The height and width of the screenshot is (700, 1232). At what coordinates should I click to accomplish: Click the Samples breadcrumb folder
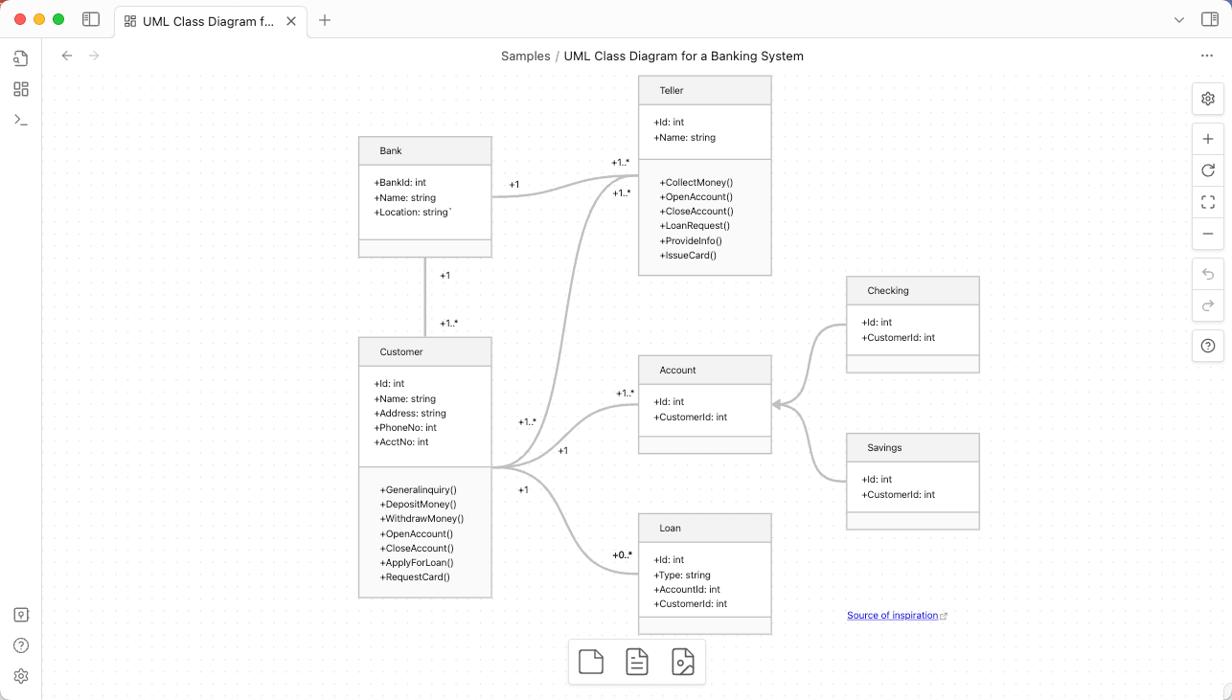click(x=526, y=56)
